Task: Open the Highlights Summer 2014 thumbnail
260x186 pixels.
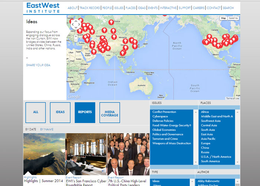Action: [x=44, y=154]
